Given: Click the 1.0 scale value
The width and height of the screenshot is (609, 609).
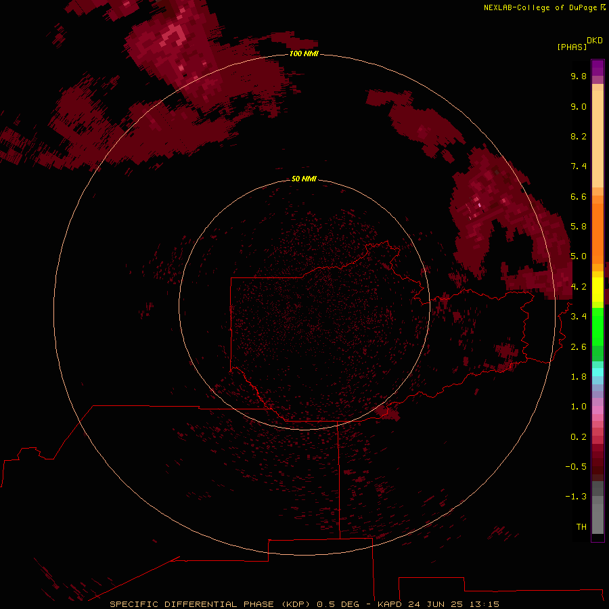Looking at the screenshot, I should click(x=579, y=407).
